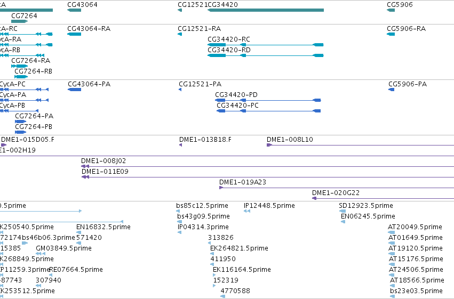Click the DME1-011E09 BAC label
Screen dimensions: 454x299
(105, 172)
